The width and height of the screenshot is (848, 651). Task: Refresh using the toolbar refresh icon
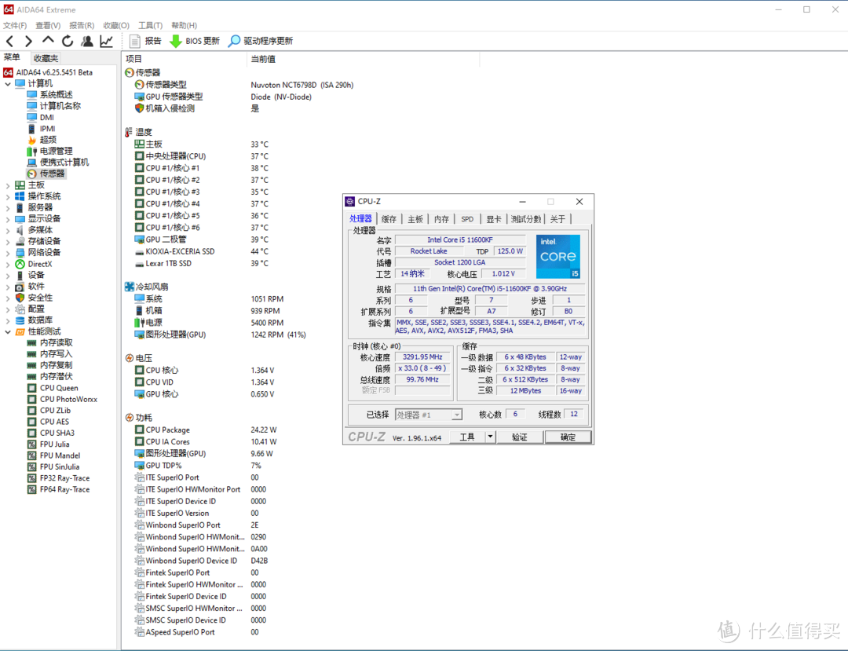(x=68, y=41)
